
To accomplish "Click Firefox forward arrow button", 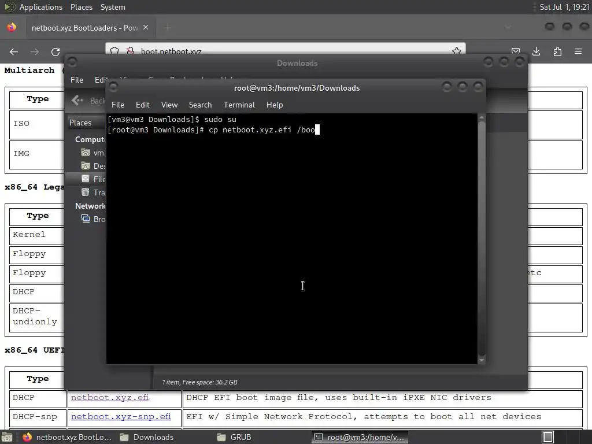I will [x=34, y=51].
